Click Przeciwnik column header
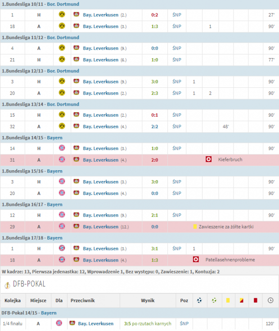This screenshot has width=279, height=331. [x=83, y=300]
